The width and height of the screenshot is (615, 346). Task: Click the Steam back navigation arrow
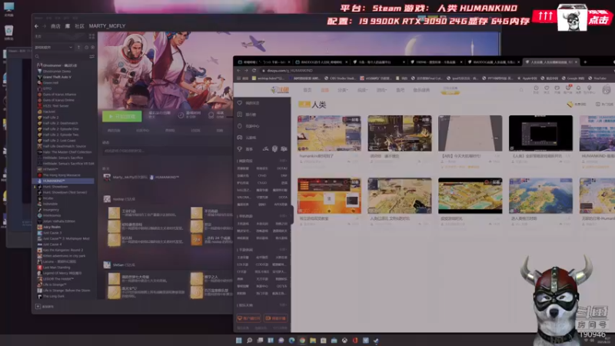tap(36, 26)
